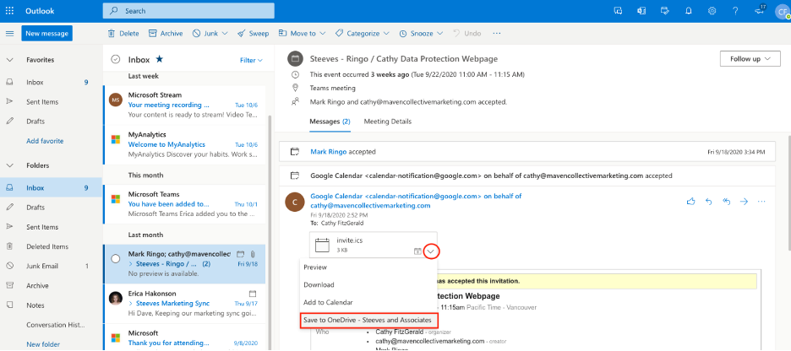Like the message with thumbs up icon
Viewport: 791px width, 351px height.
(x=690, y=202)
